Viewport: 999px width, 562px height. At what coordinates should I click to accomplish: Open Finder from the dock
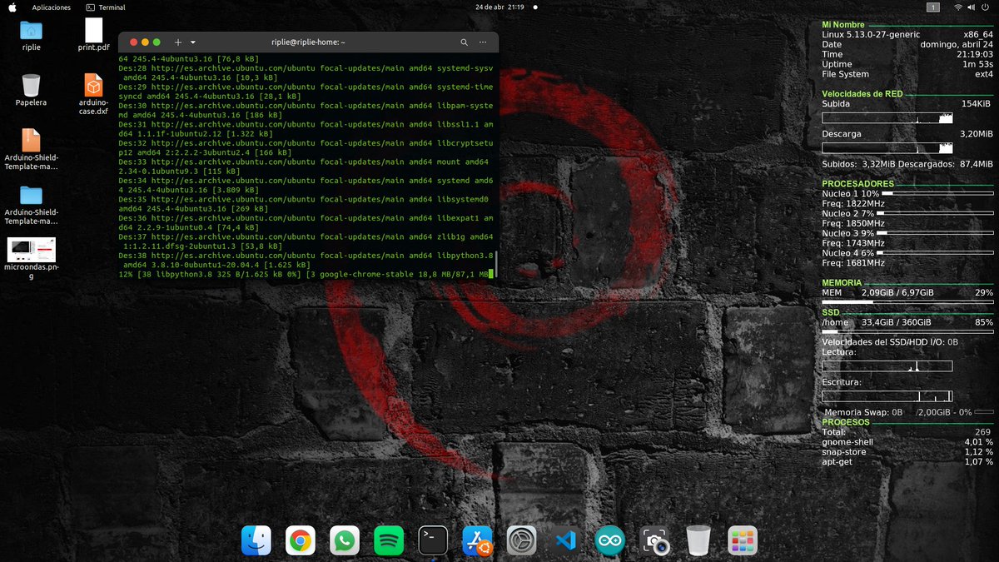(x=256, y=541)
